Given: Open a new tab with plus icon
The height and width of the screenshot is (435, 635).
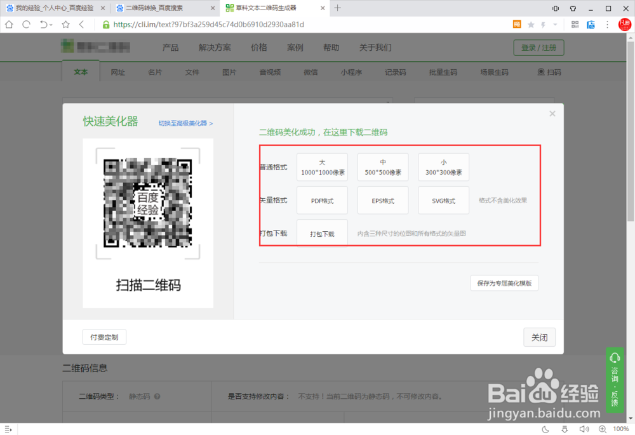Looking at the screenshot, I should click(337, 8).
